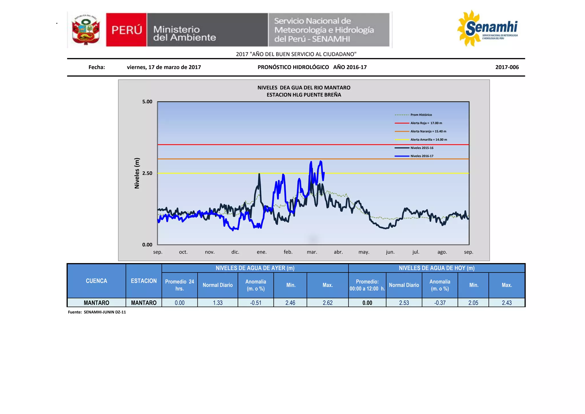Click the Niveles 2016-17 legend entry
585x414 pixels.
(x=422, y=156)
